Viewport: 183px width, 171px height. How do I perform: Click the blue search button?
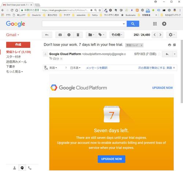133,24
